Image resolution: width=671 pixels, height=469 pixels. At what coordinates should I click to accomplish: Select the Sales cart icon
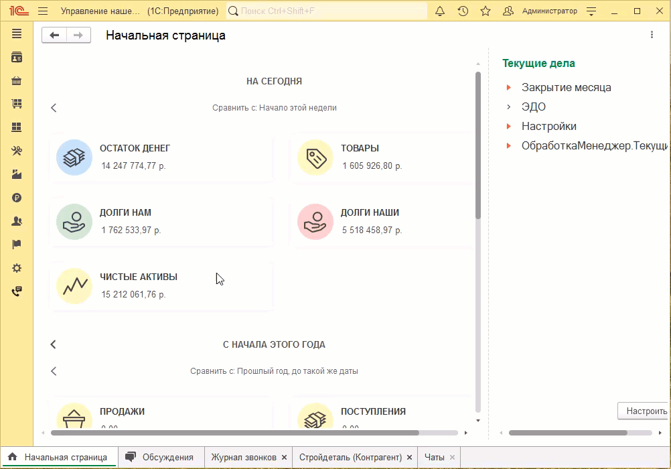[17, 104]
